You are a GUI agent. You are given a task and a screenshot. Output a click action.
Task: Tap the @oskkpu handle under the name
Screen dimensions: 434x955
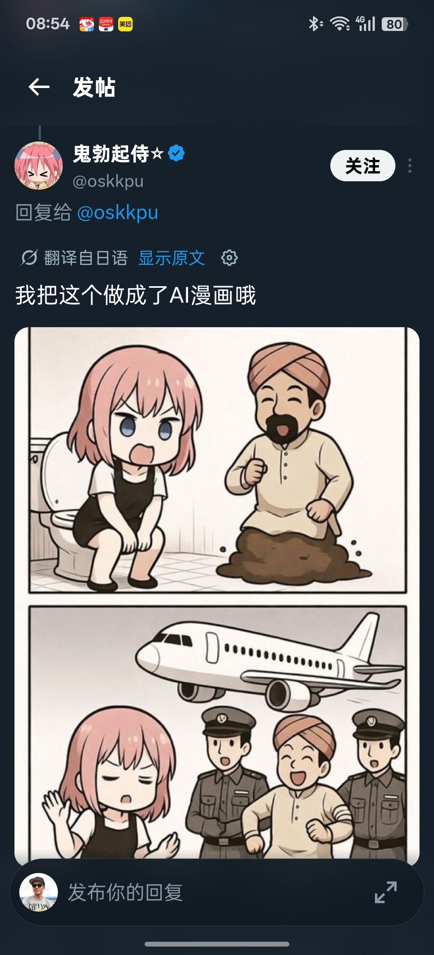click(108, 181)
